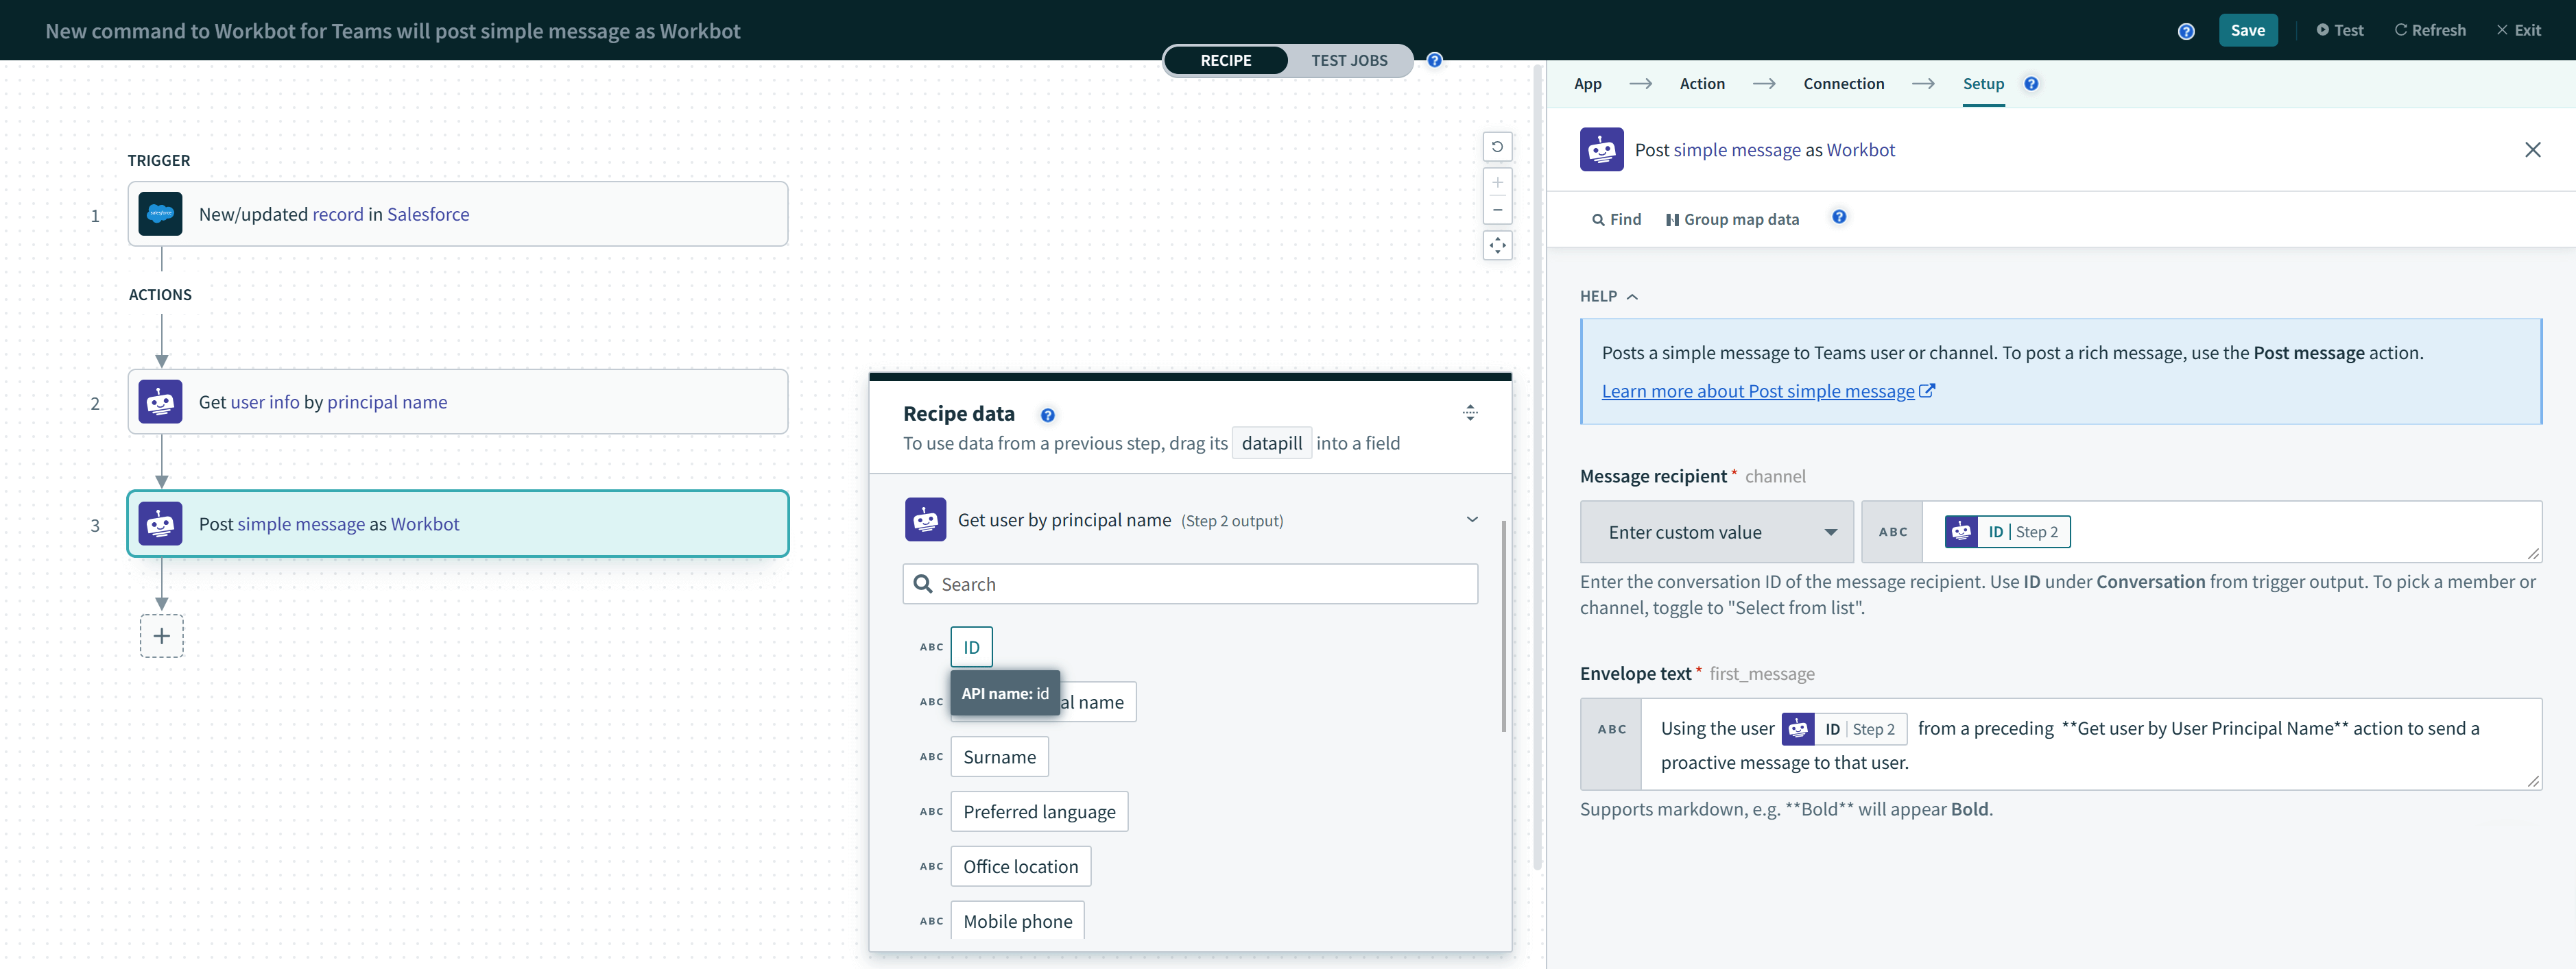The image size is (2576, 969).
Task: Zoom in on the recipe canvas
Action: pyautogui.click(x=1497, y=182)
